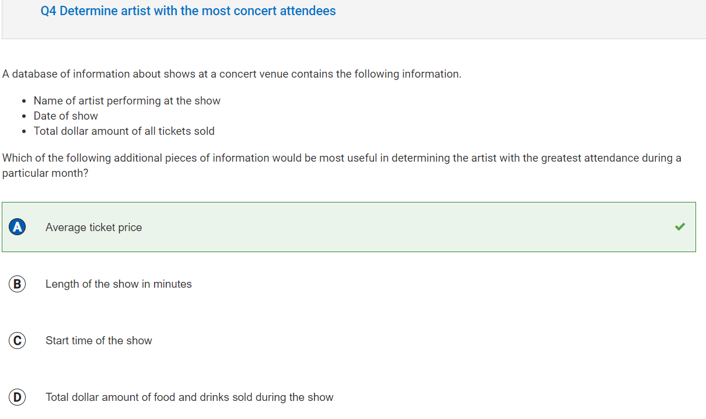Click the Date of show bullet item
Viewport: 706px width, 419px height.
point(66,116)
